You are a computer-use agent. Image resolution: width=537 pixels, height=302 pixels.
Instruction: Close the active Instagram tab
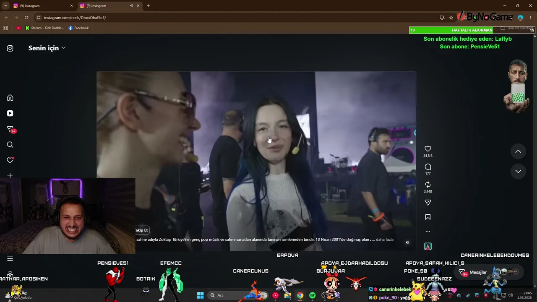138,6
